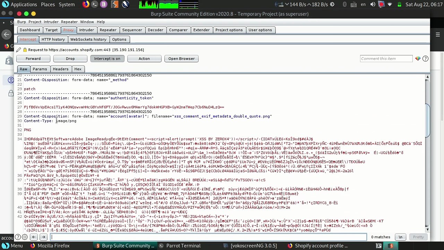
Task: Click the Open Browser button
Action: point(181,59)
